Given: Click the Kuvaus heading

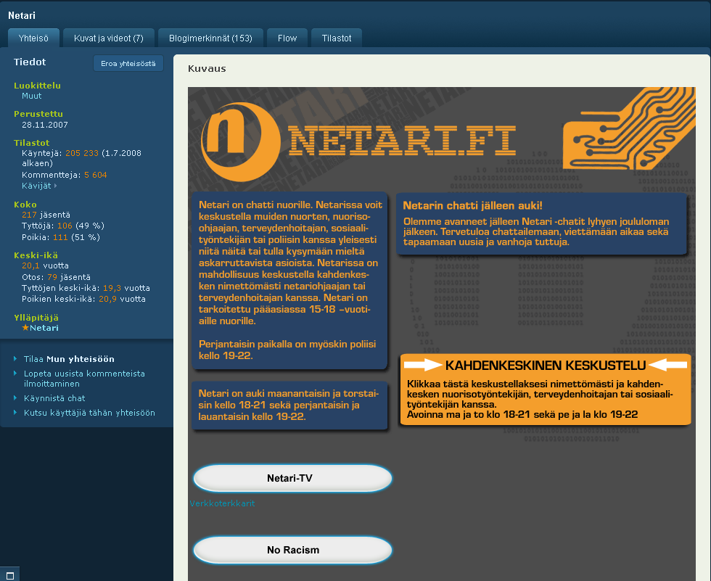Looking at the screenshot, I should coord(207,68).
